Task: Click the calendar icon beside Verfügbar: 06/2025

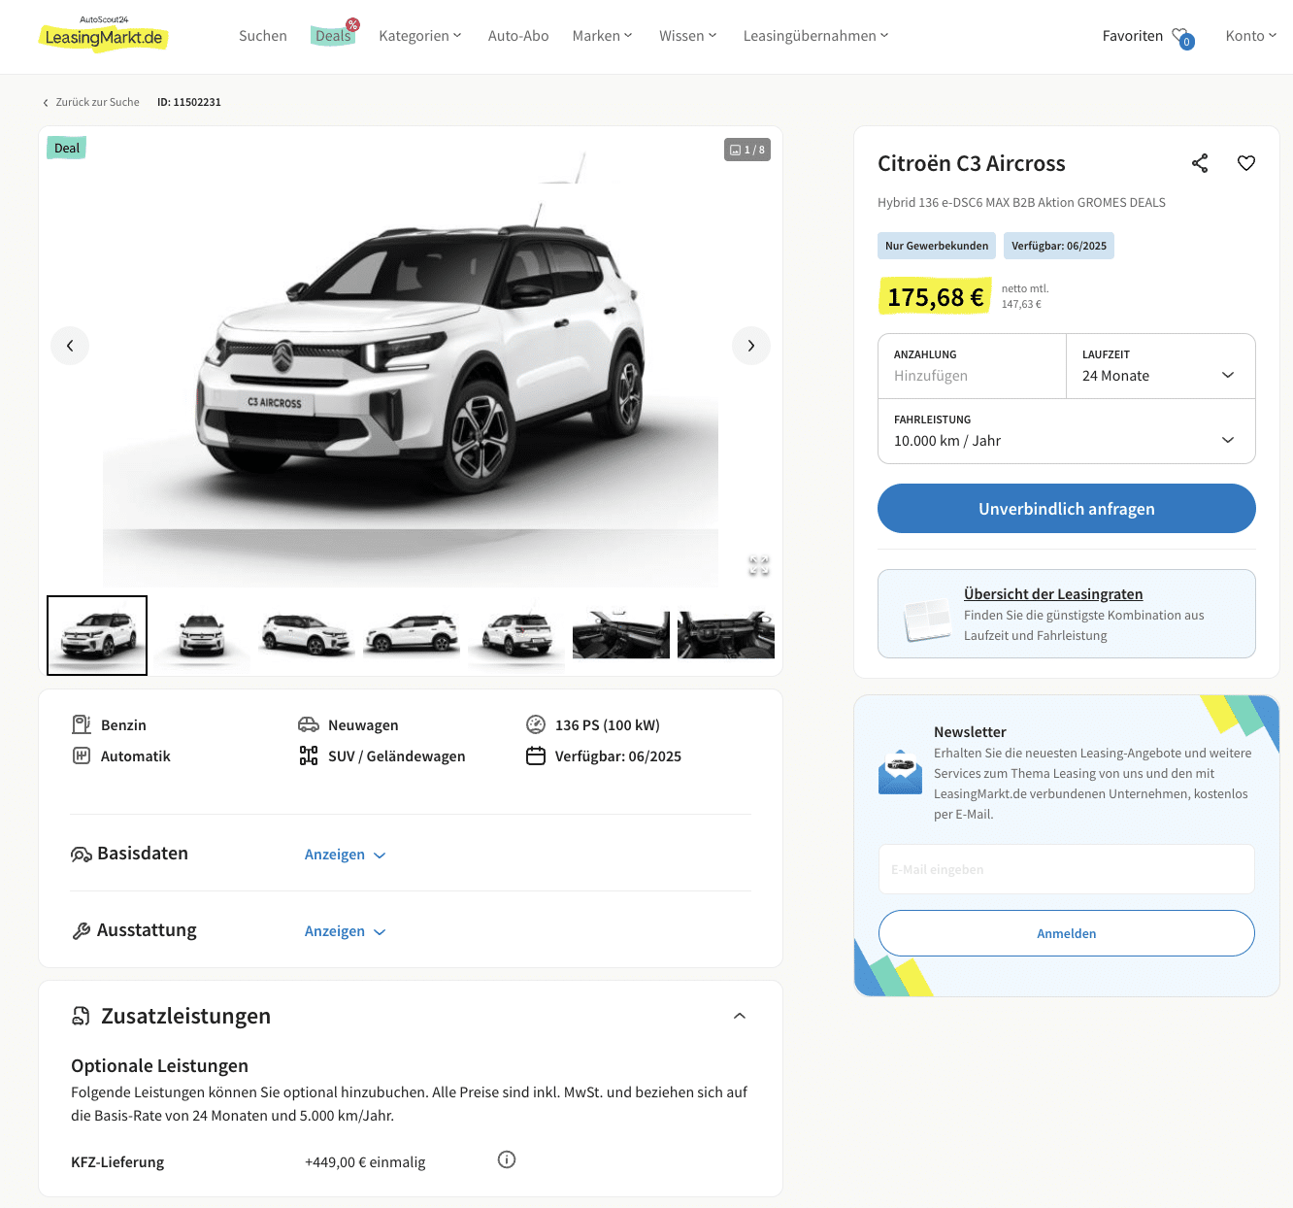Action: pos(536,755)
